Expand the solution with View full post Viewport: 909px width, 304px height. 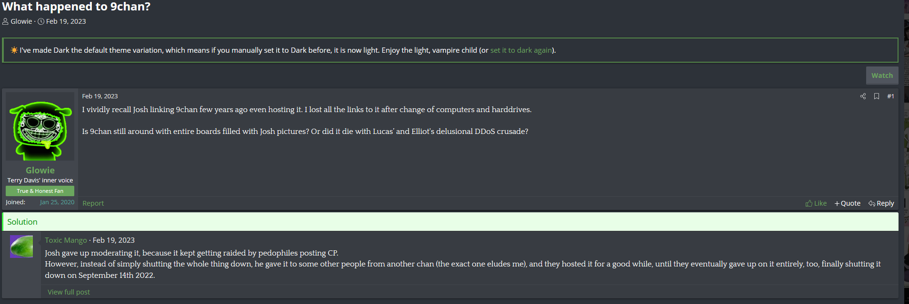(69, 292)
